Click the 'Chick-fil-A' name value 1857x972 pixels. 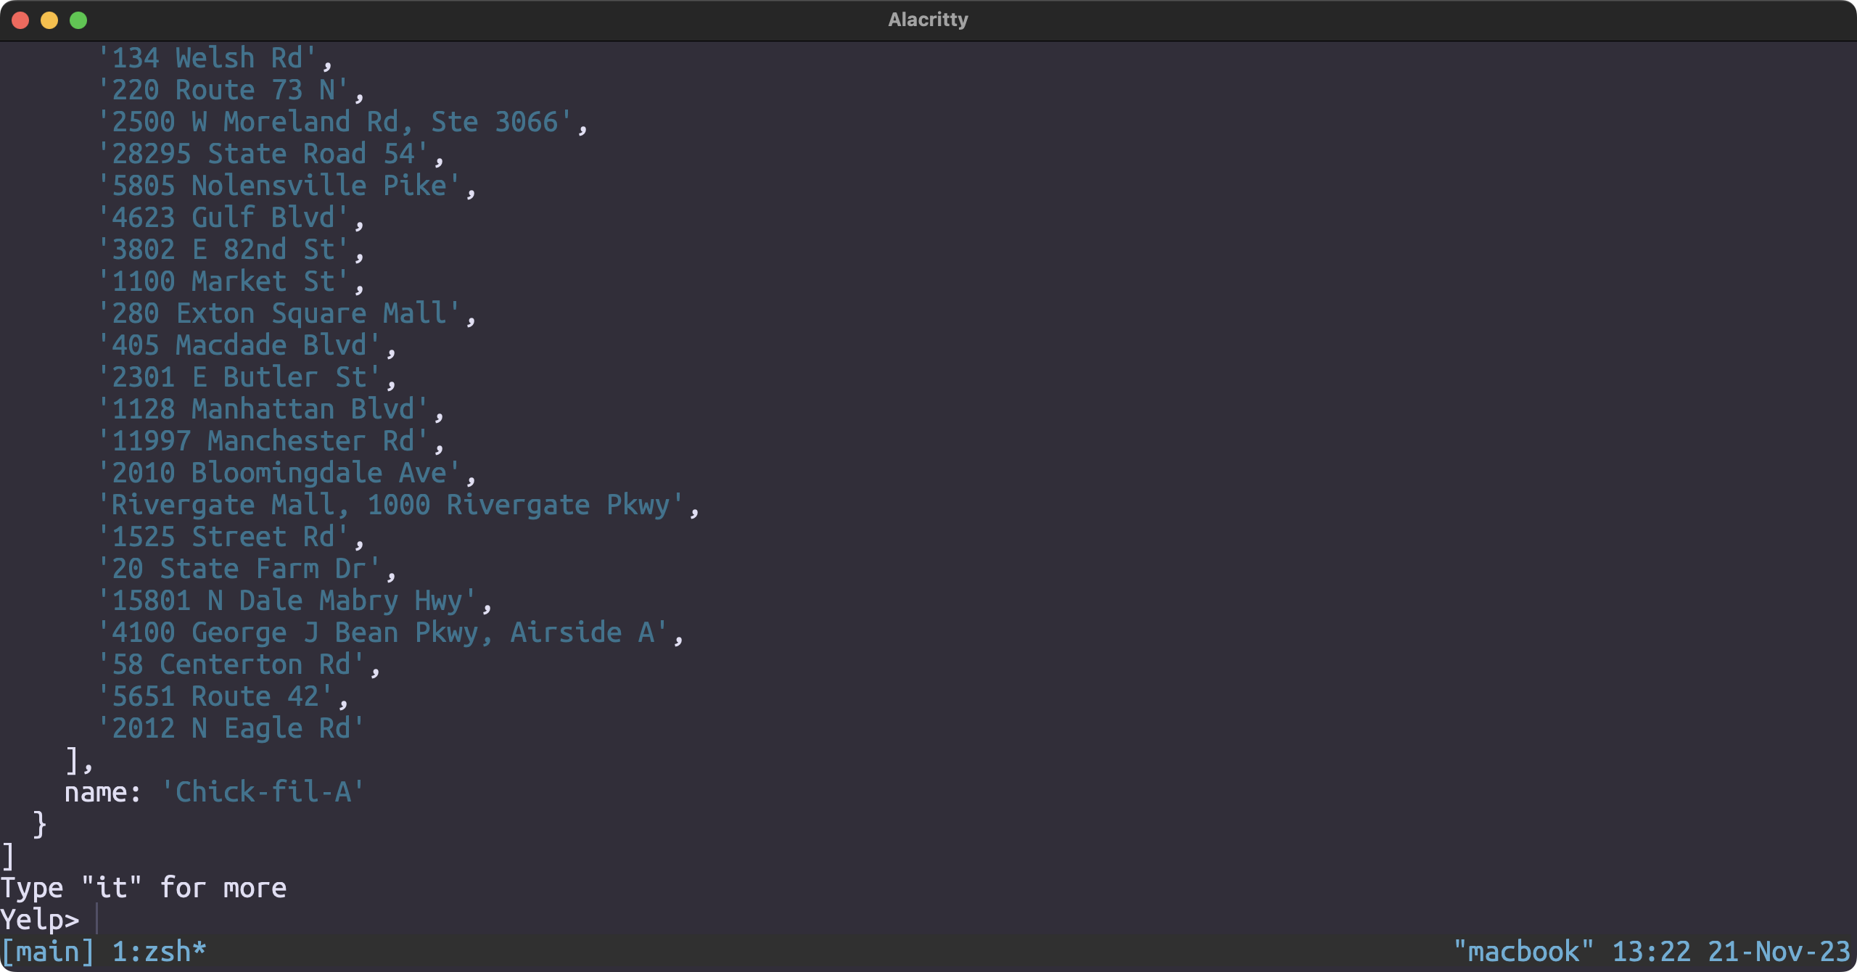tap(263, 792)
